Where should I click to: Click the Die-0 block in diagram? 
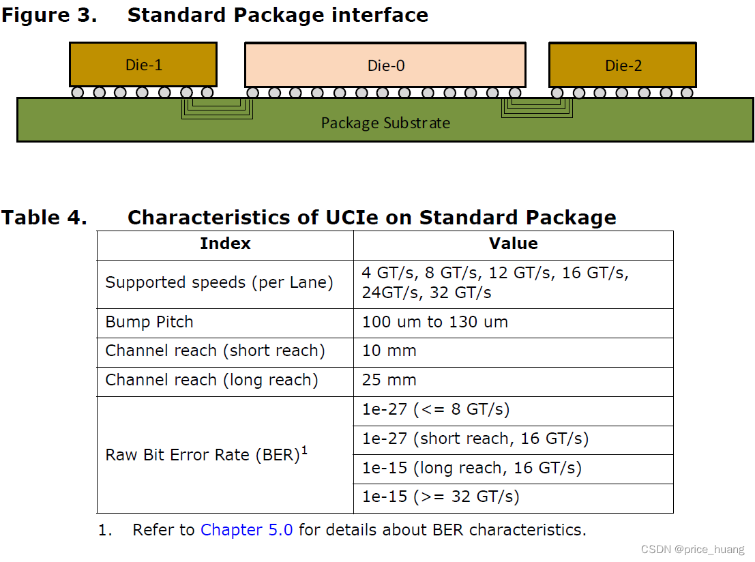385,65
